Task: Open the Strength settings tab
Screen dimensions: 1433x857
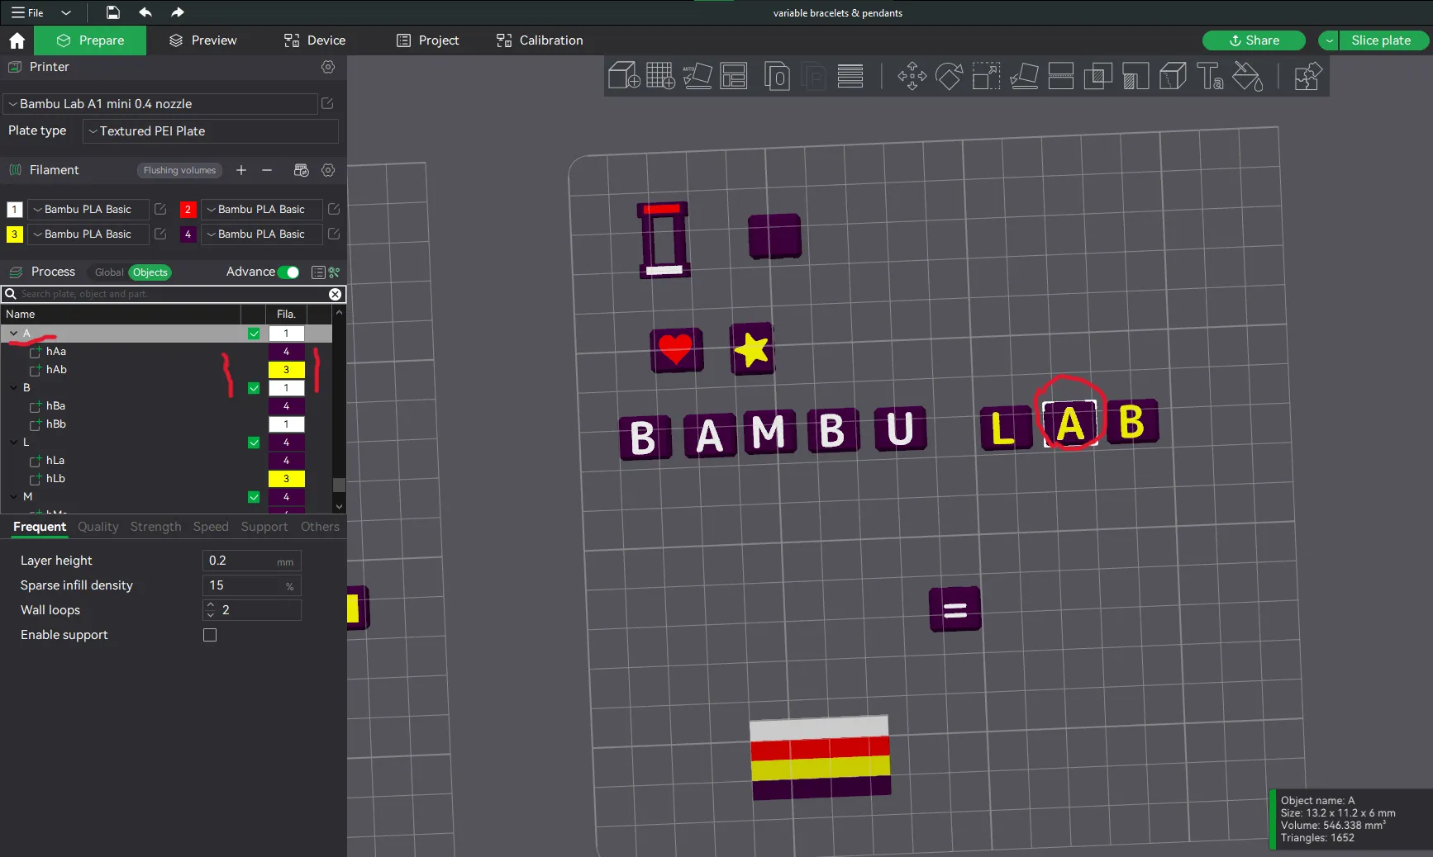Action: click(155, 527)
